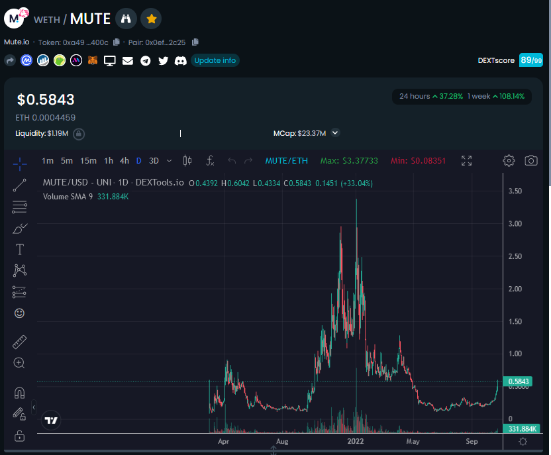Enter fullscreen chart mode
The height and width of the screenshot is (455, 551).
[466, 161]
